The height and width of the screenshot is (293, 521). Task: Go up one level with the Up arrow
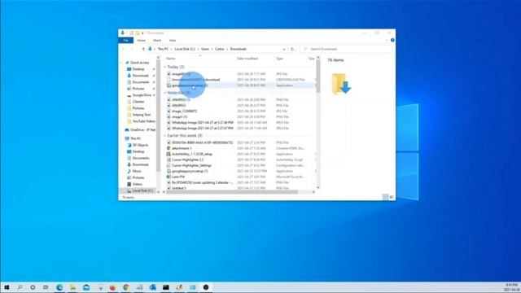tap(143, 49)
